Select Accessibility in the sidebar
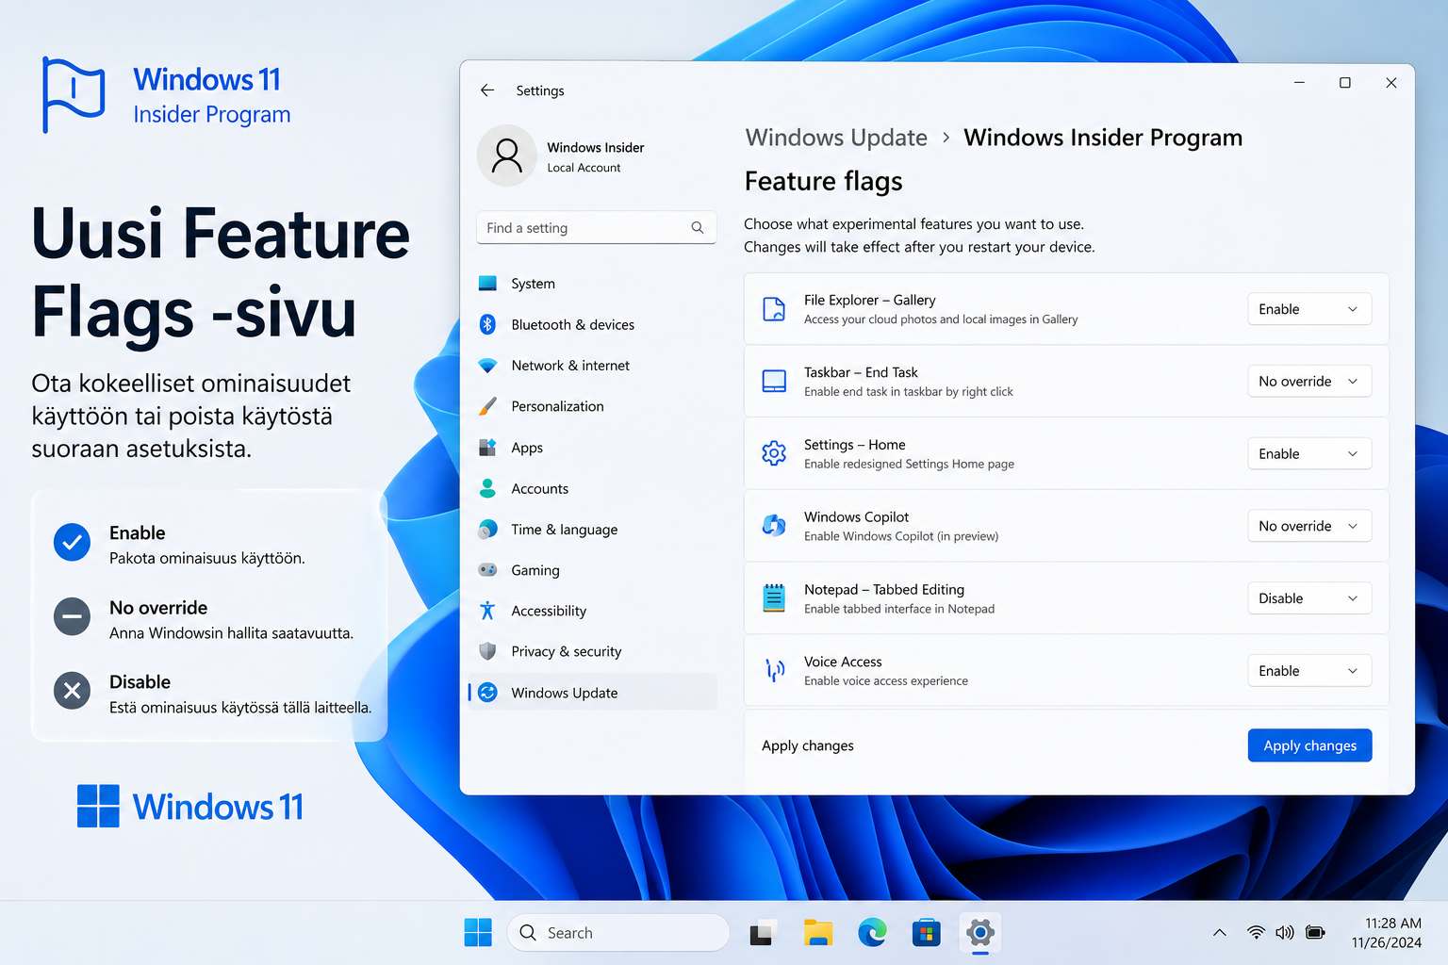 pyautogui.click(x=593, y=611)
